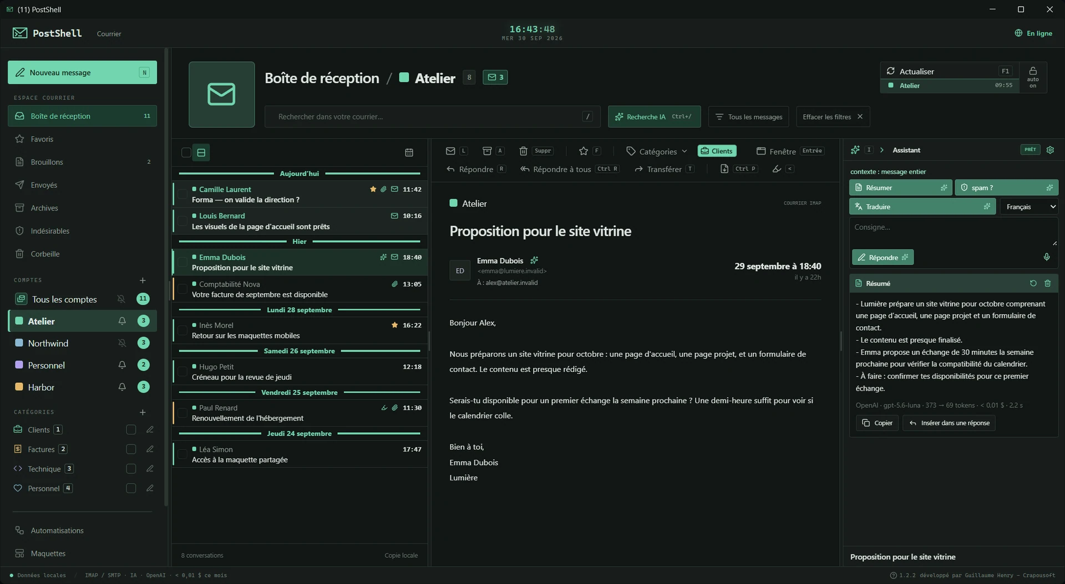Screen dimensions: 1065x584
Task: Toggle muted bell for Northwind account
Action: pyautogui.click(x=122, y=343)
